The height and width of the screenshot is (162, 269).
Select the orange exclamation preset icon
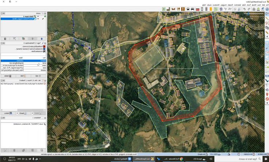(183, 9)
